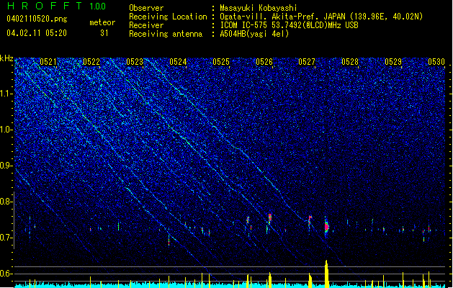The height and width of the screenshot is (288, 453).
Task: Click the 0.6 kHz frequency label
Action: tap(6, 274)
